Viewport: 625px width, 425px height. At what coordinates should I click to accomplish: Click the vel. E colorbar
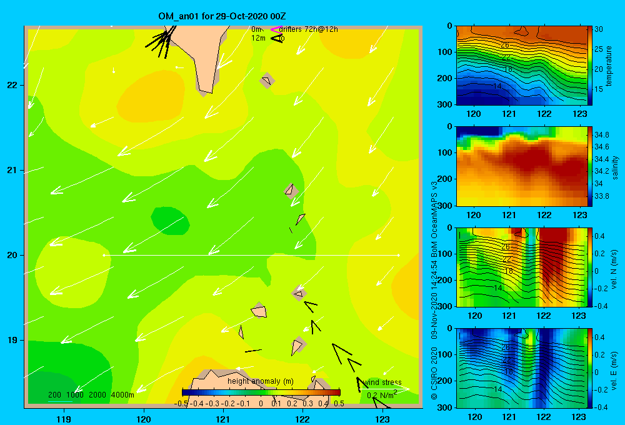[x=589, y=368]
